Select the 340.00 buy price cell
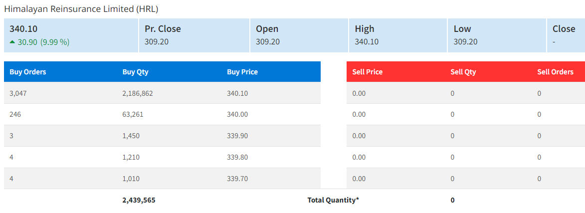 (237, 115)
